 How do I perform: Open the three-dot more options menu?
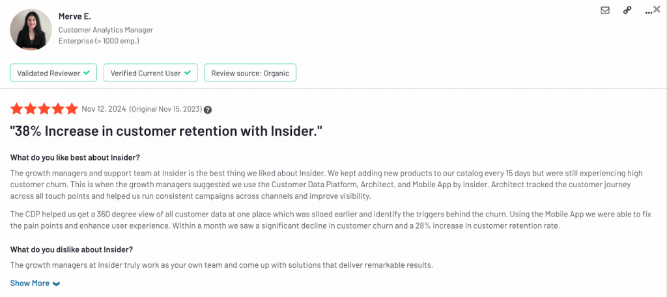pos(647,11)
